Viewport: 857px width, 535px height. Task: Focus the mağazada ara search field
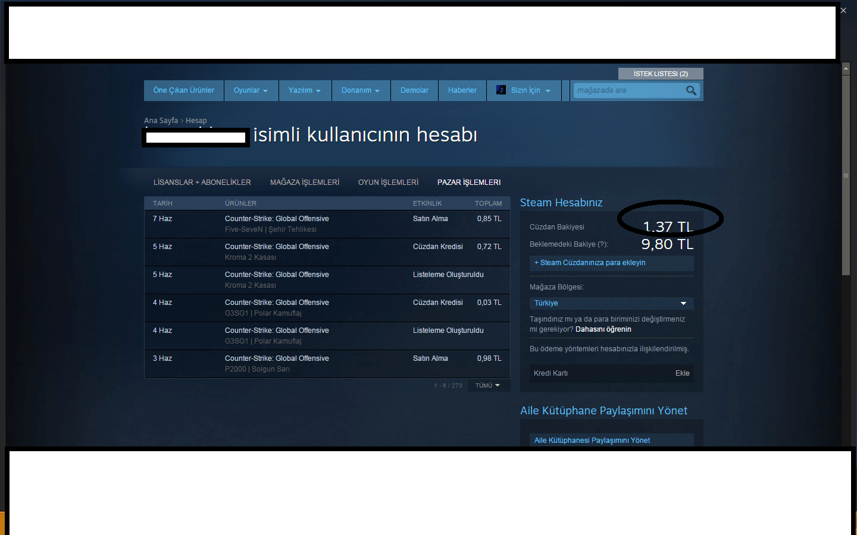coord(630,90)
